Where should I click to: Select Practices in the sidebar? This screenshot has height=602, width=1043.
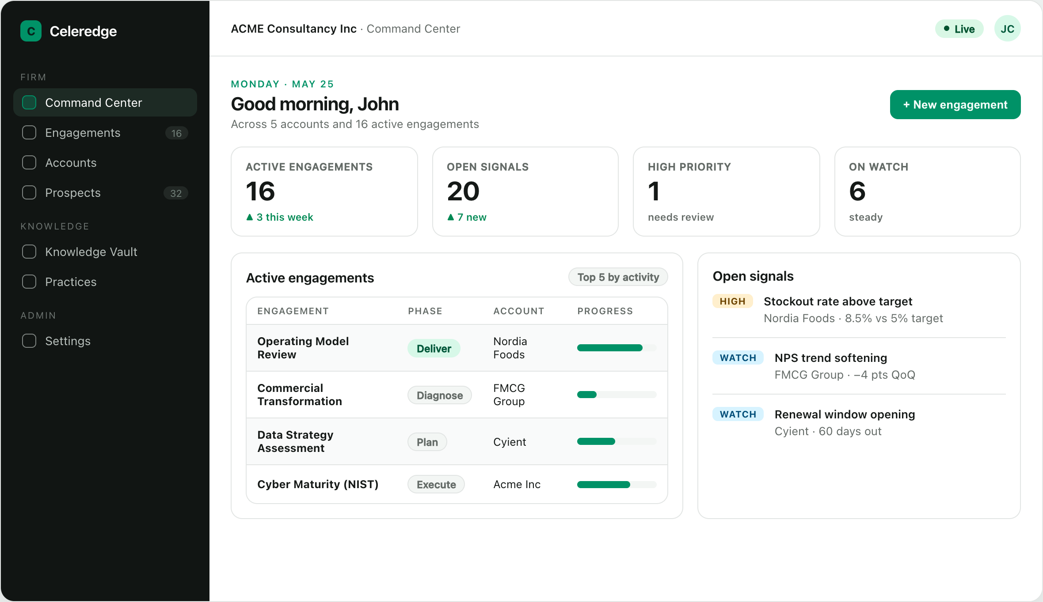click(105, 282)
